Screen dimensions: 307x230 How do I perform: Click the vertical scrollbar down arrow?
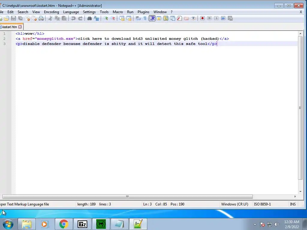[x=300, y=191]
